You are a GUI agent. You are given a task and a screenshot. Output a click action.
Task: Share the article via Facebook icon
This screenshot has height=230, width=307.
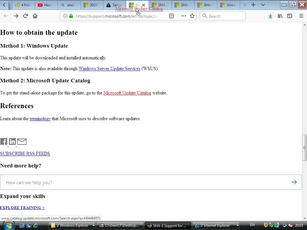(x=4, y=141)
